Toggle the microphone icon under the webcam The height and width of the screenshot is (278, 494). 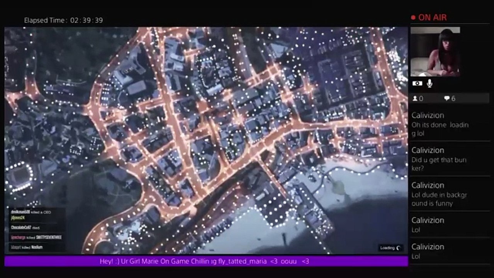point(429,83)
